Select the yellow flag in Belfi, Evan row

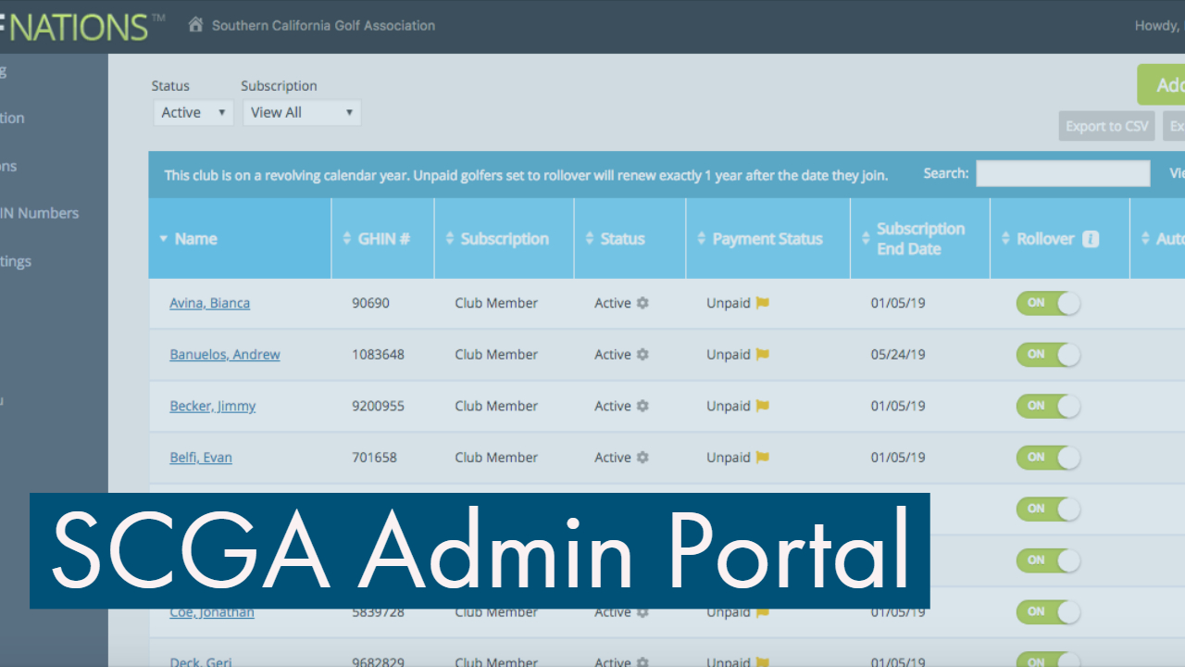[763, 458]
